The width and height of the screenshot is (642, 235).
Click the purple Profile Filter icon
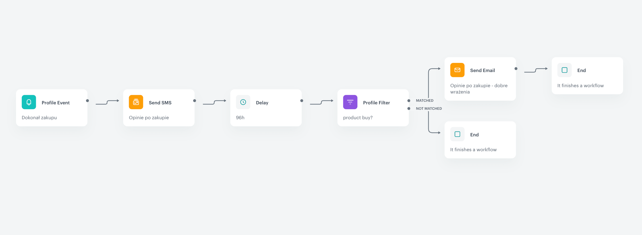[x=350, y=102]
